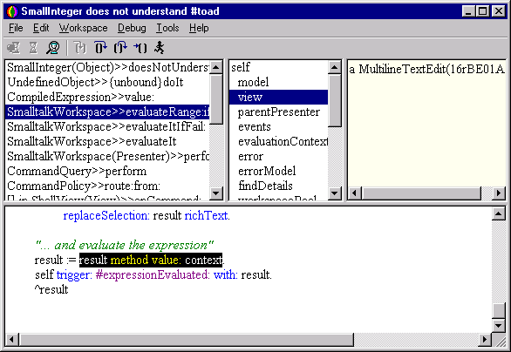Click source pane vertical scrollbar thumb

(x=499, y=311)
